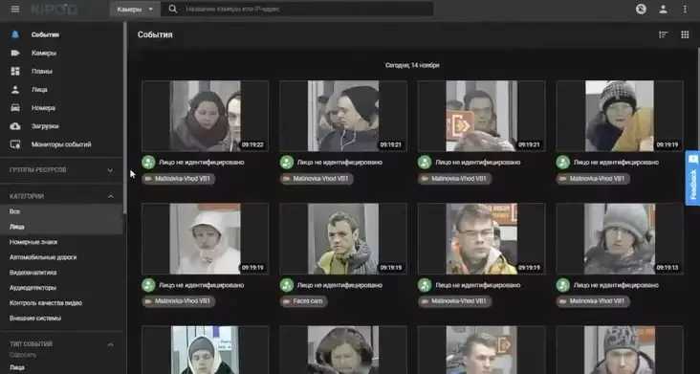The image size is (700, 374).
Task: Open the user account icon
Action: click(663, 9)
